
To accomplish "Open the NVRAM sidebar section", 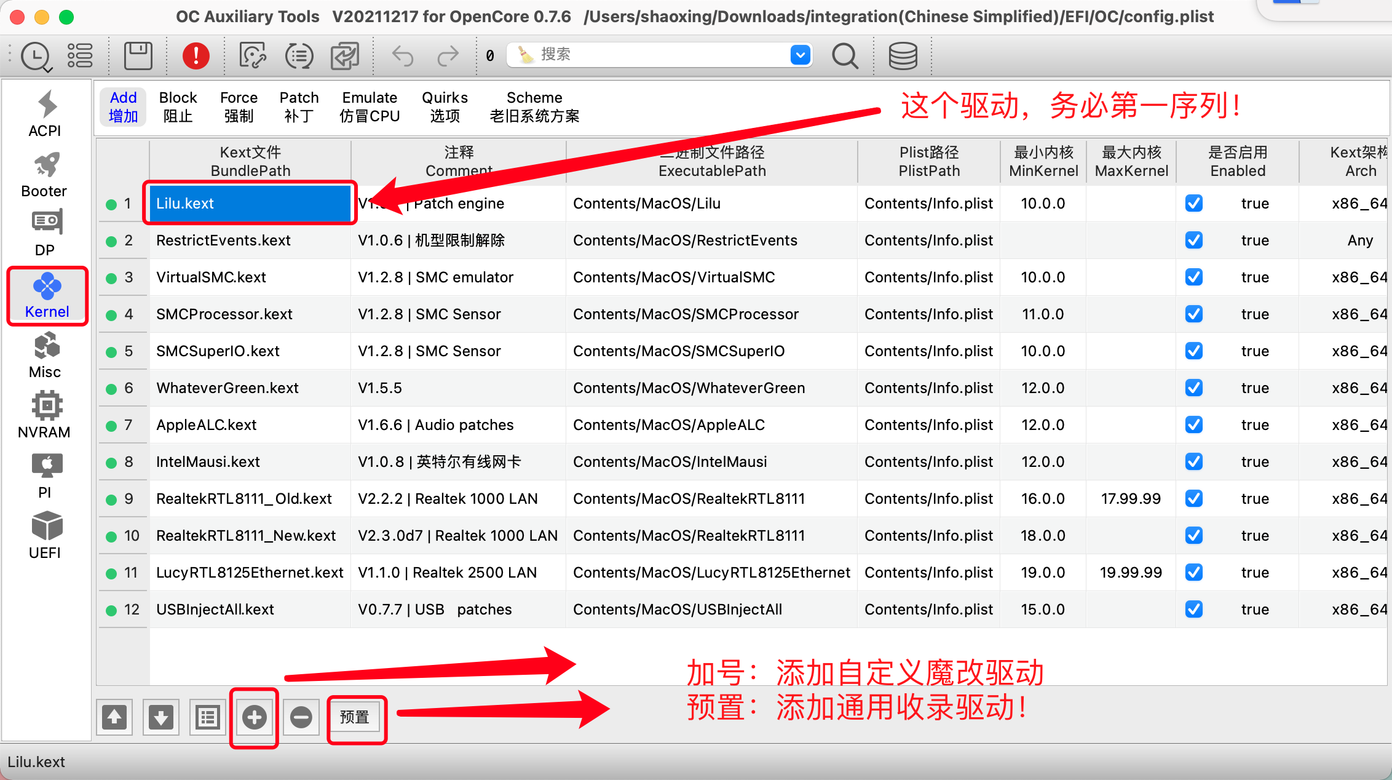I will (45, 415).
